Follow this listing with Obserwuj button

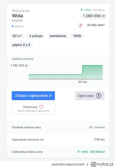click(33, 109)
